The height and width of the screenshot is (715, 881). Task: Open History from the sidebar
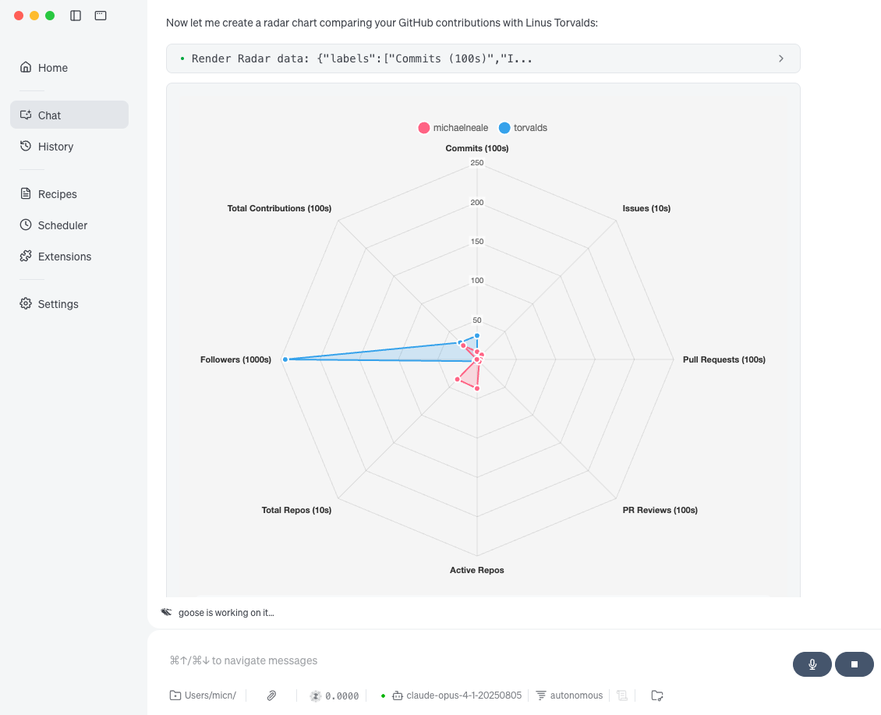pos(55,147)
